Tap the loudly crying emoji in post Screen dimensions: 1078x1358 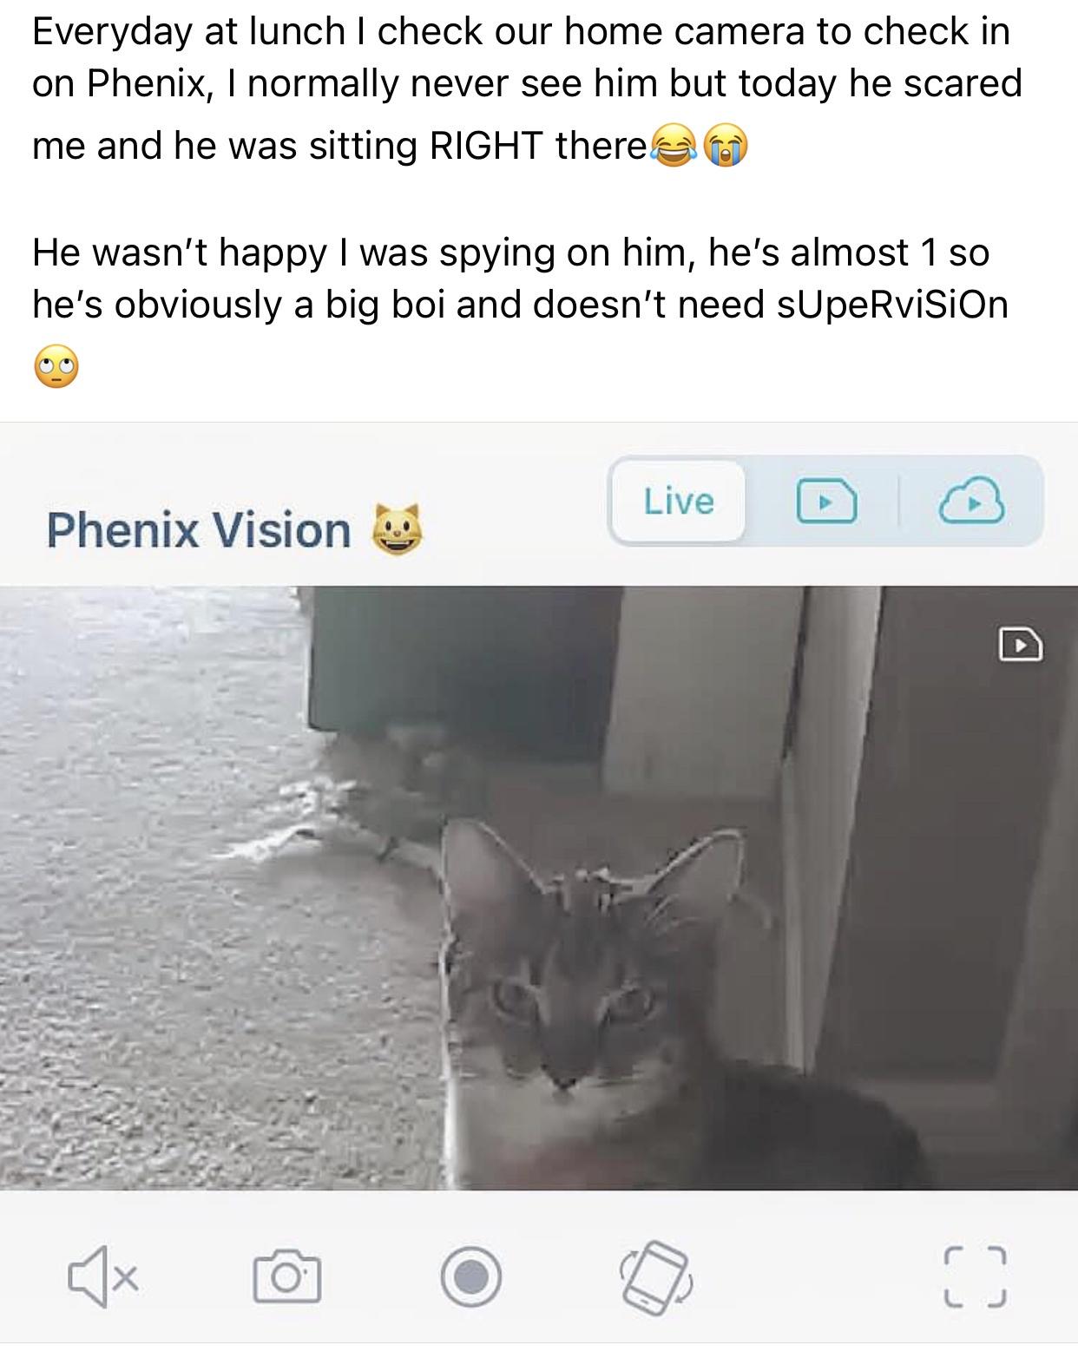[x=725, y=145]
